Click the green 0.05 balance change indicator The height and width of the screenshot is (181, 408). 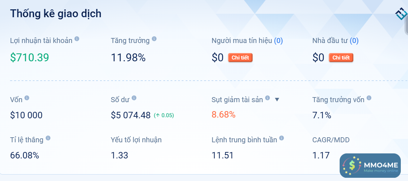(164, 115)
